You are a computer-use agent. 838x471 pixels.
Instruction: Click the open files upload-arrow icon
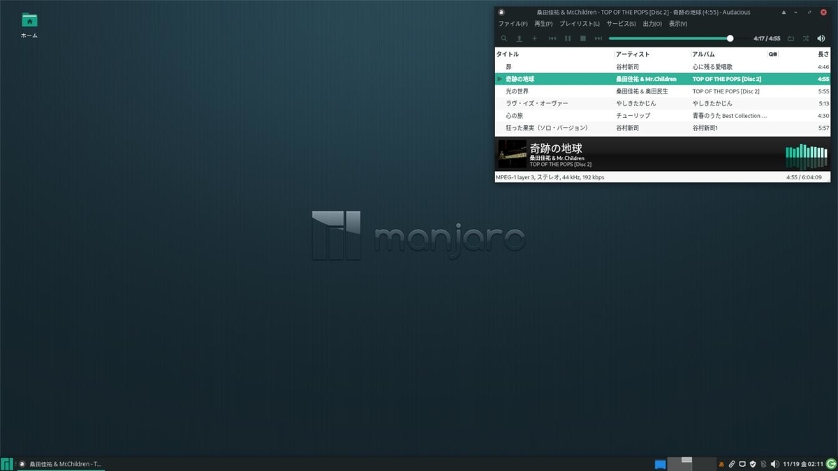[519, 38]
